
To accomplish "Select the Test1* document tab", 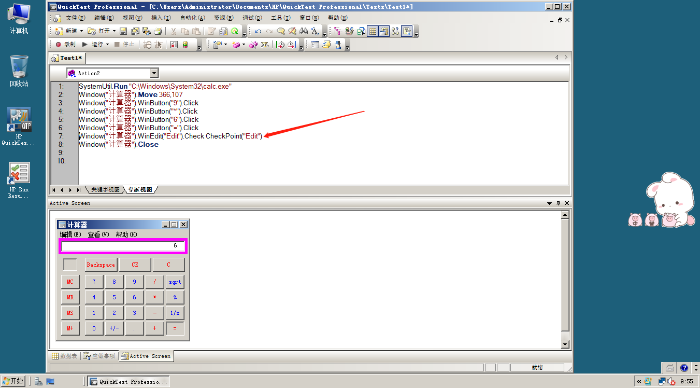I will coord(67,58).
